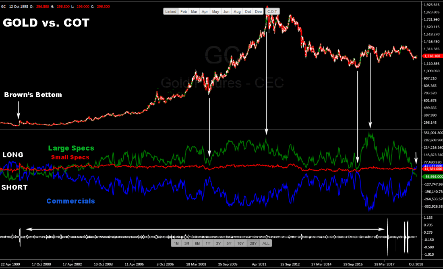Viewport: 443px width, 269px height.
Task: Select the 20Y time range
Action: [253, 243]
